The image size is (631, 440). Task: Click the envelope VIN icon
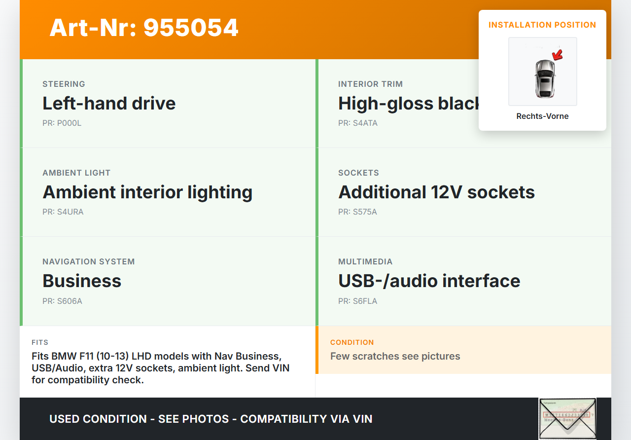click(x=567, y=418)
